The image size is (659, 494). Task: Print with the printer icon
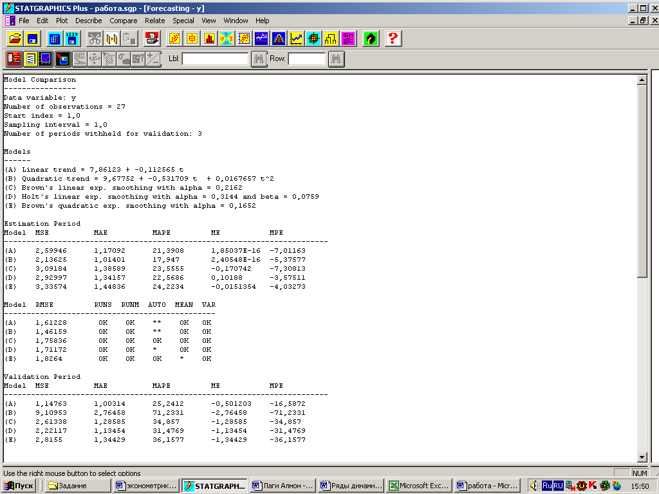click(x=152, y=39)
